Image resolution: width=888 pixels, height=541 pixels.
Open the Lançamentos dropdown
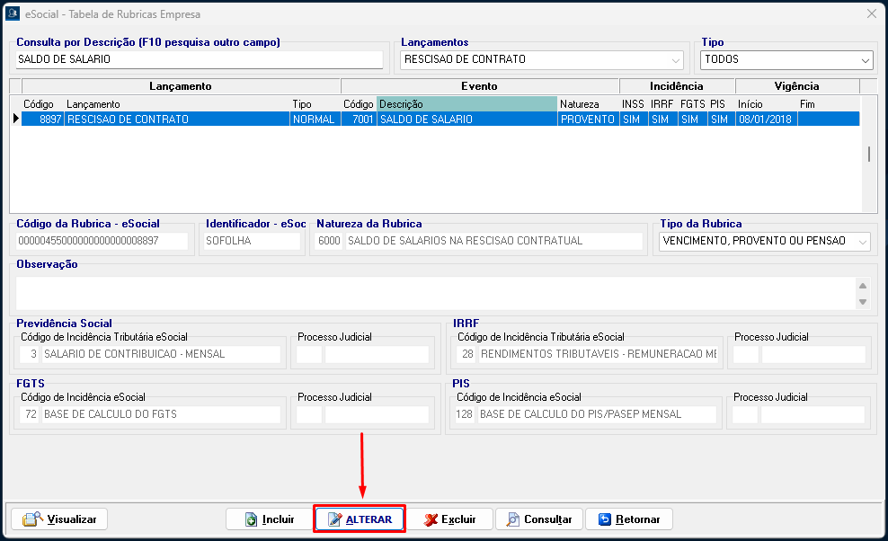pos(676,60)
